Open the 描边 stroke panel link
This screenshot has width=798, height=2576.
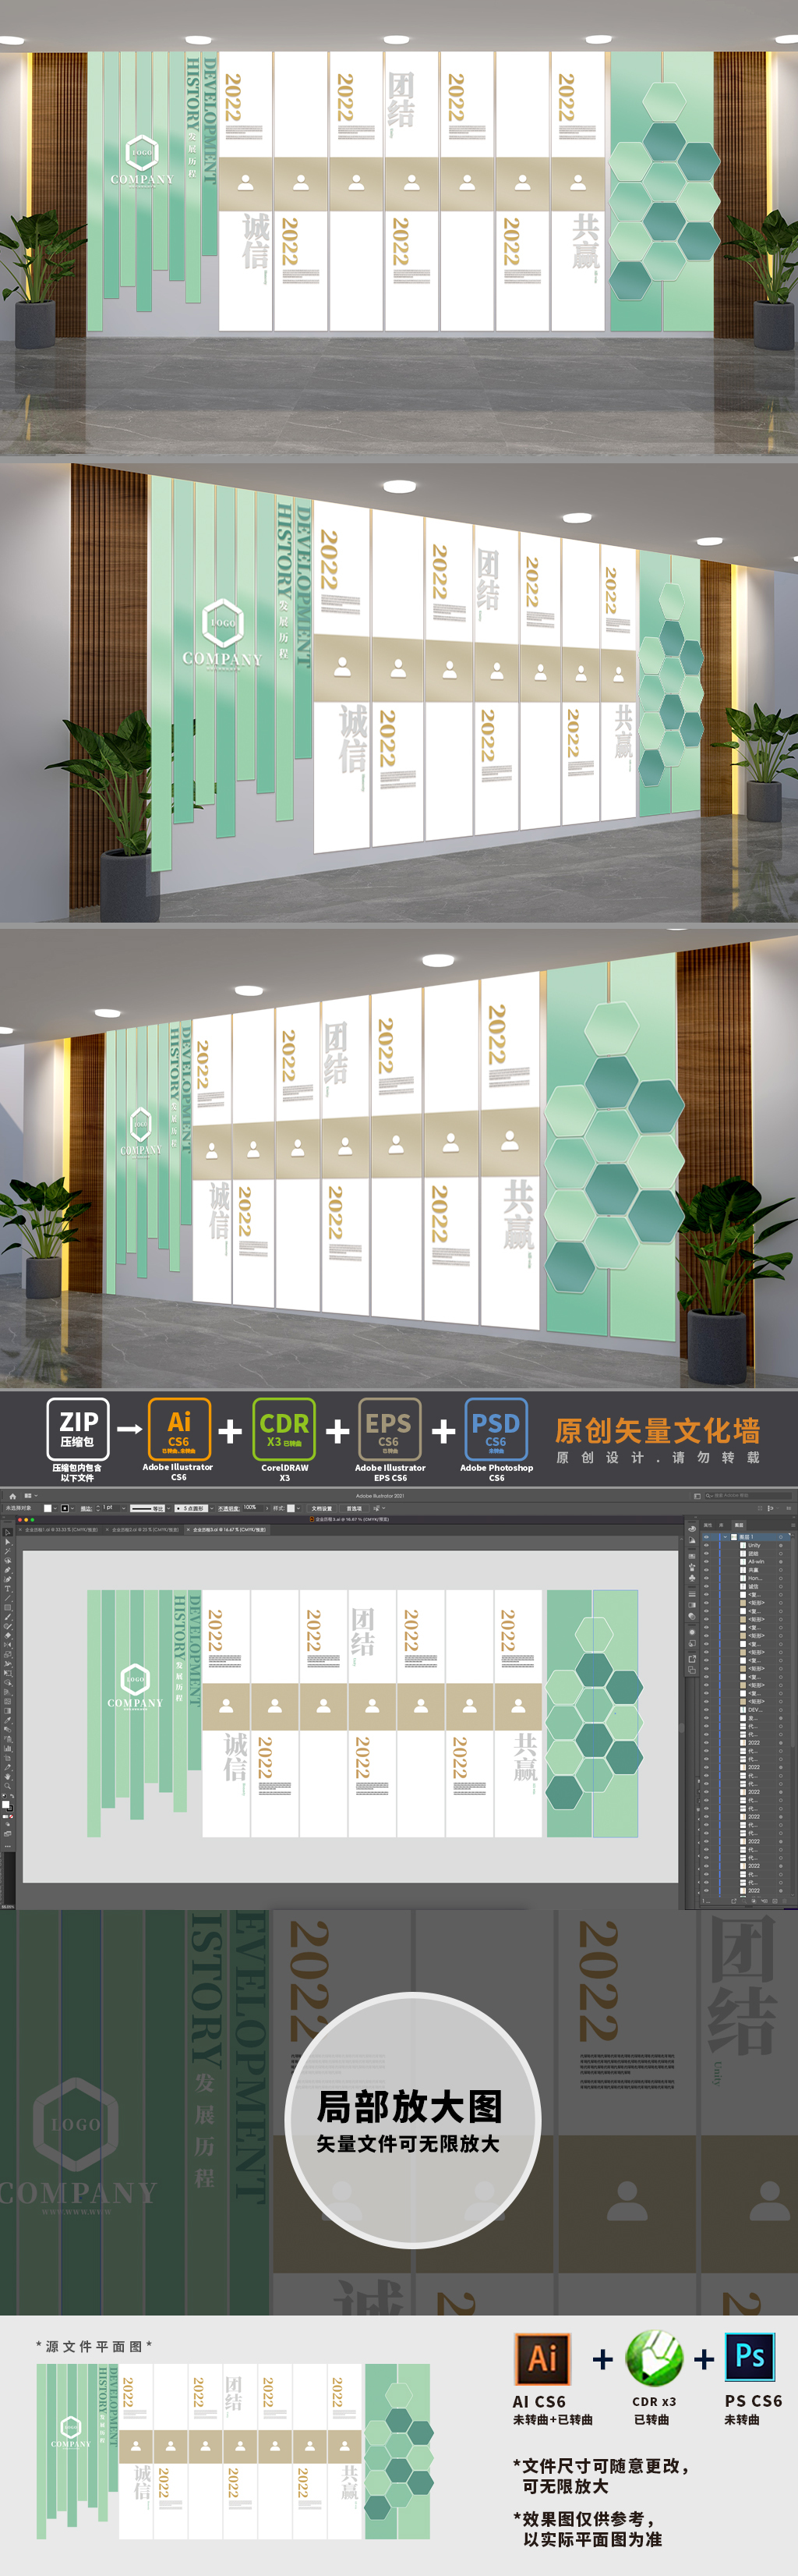pyautogui.click(x=86, y=1508)
